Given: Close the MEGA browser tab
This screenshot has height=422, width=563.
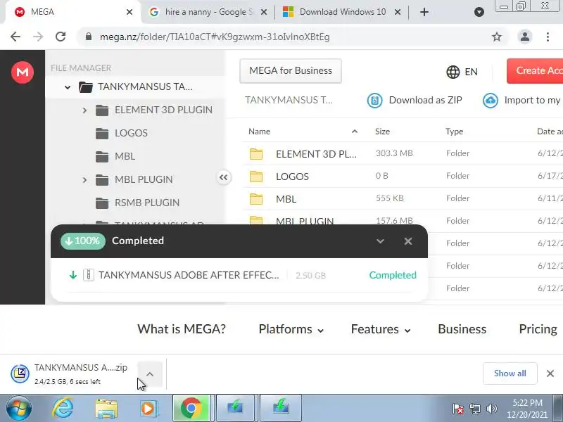Looking at the screenshot, I should [129, 12].
